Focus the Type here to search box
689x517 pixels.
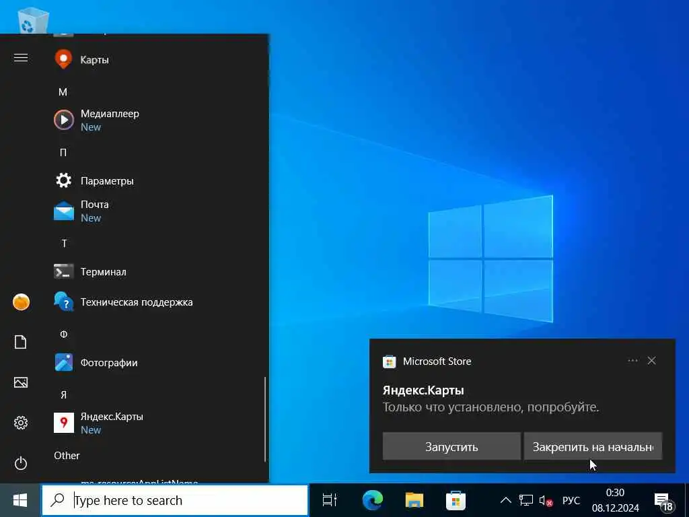[x=175, y=500]
